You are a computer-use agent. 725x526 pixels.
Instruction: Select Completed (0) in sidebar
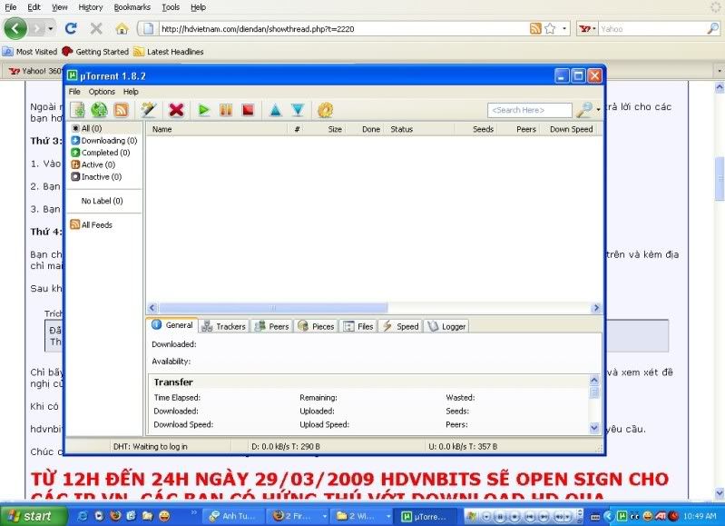tap(101, 153)
